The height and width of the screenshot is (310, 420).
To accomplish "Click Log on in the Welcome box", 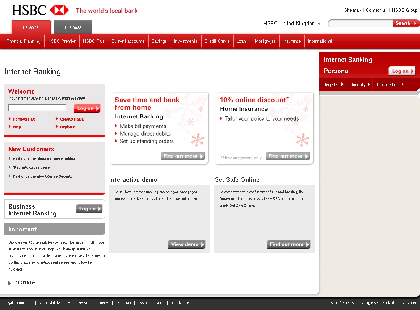I will pyautogui.click(x=87, y=108).
